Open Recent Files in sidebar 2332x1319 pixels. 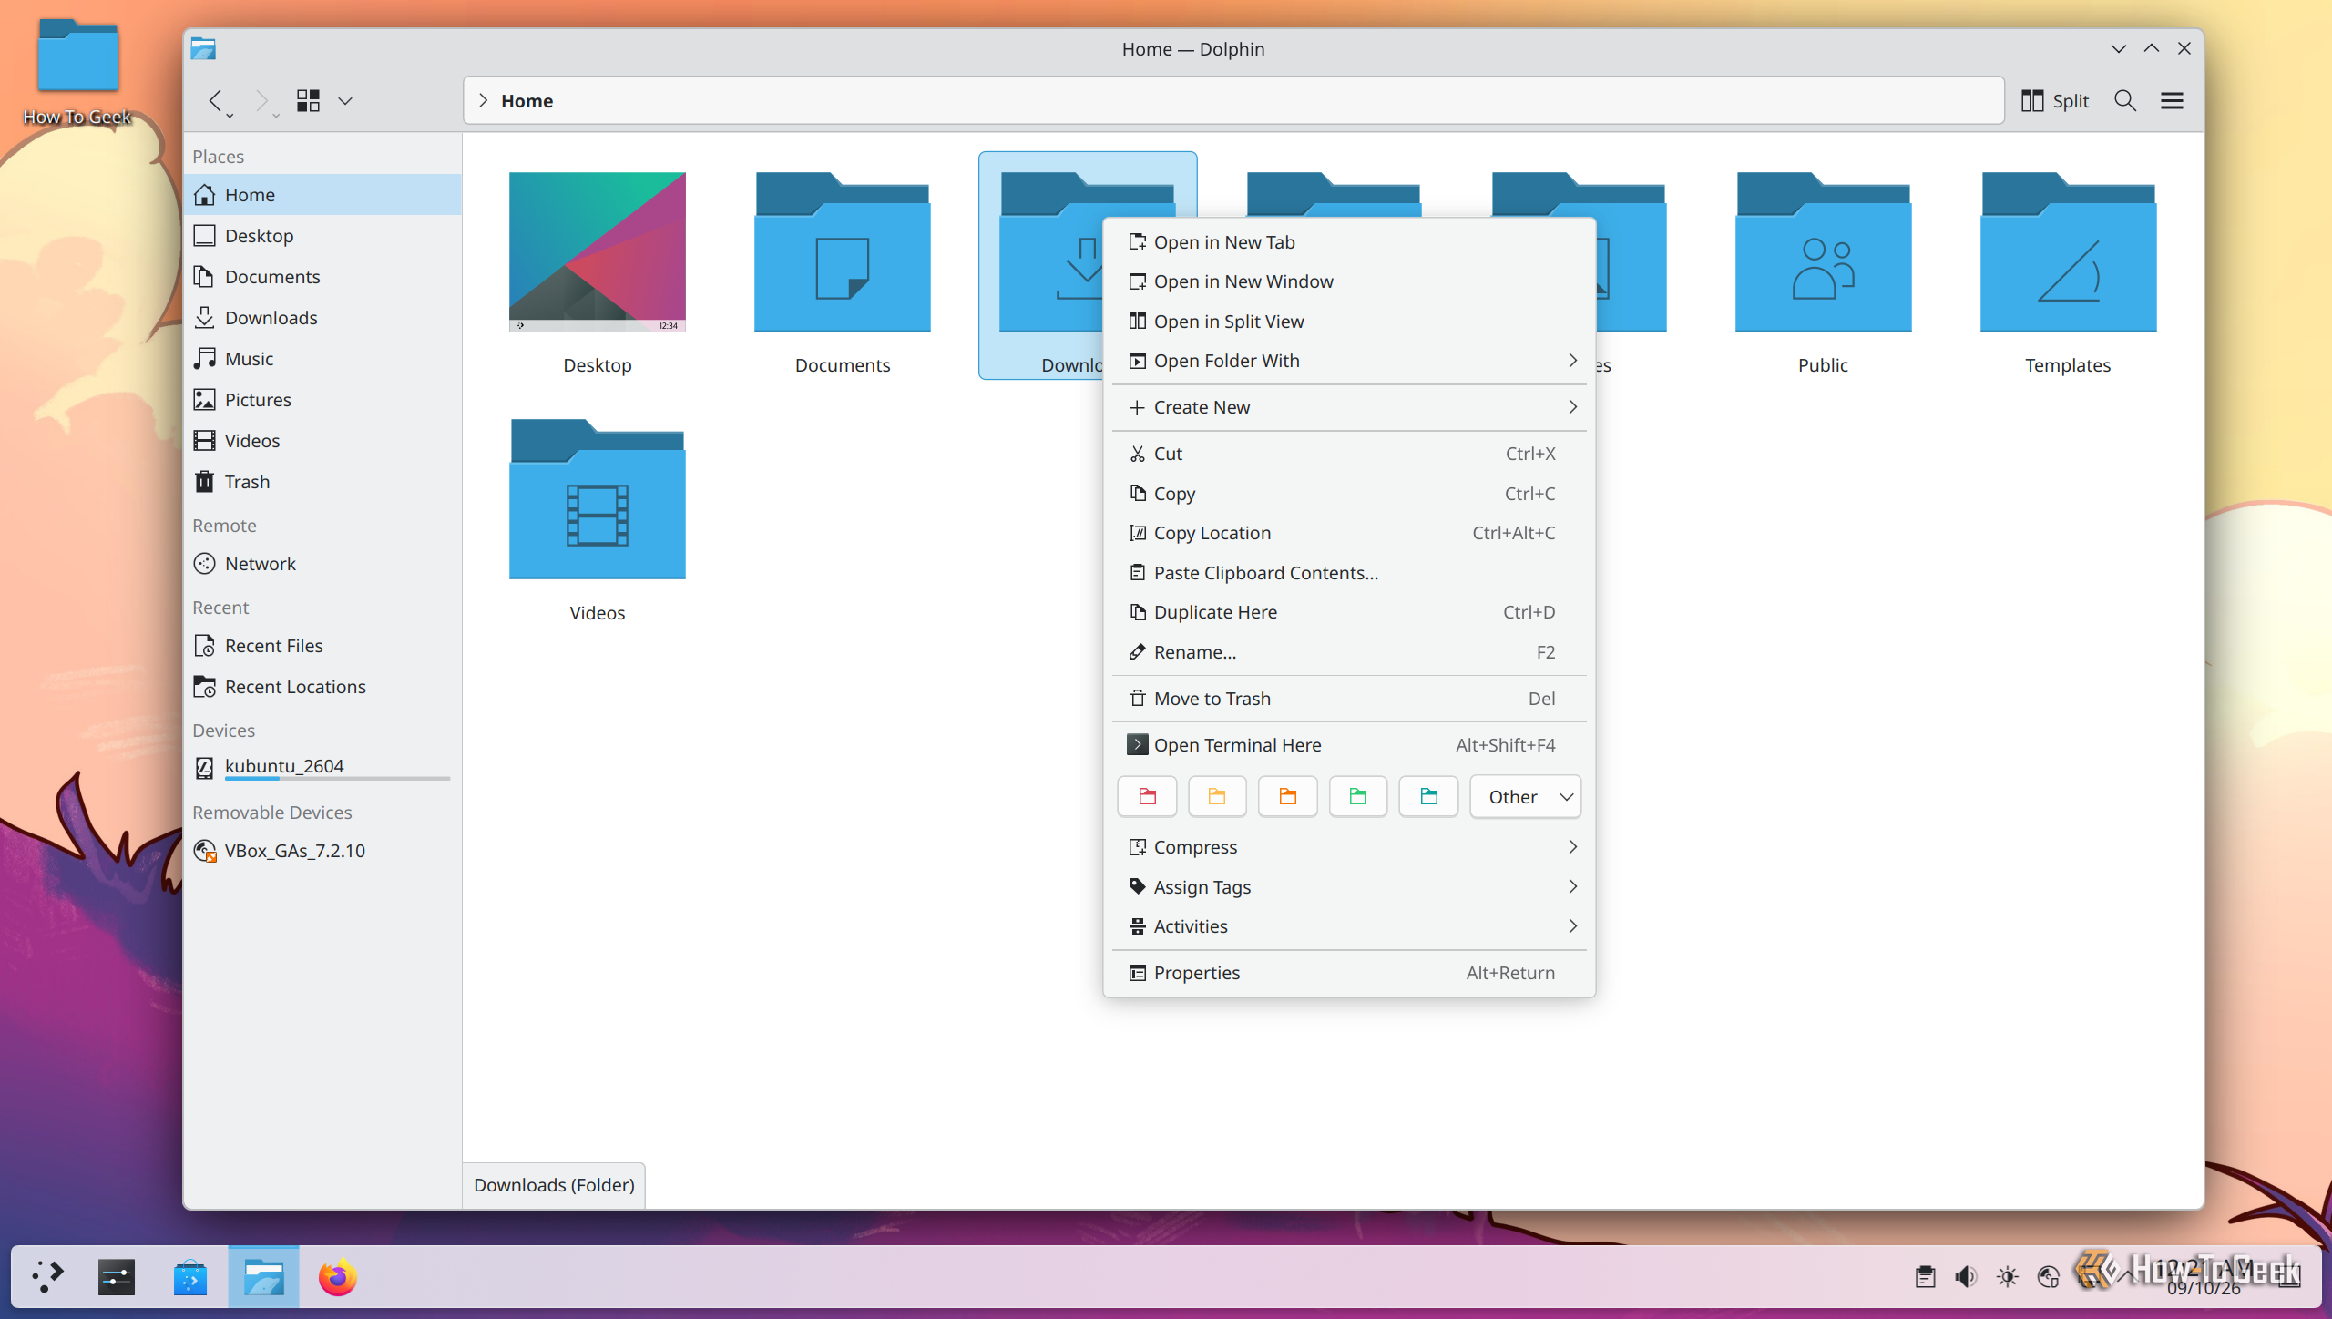pos(322,646)
